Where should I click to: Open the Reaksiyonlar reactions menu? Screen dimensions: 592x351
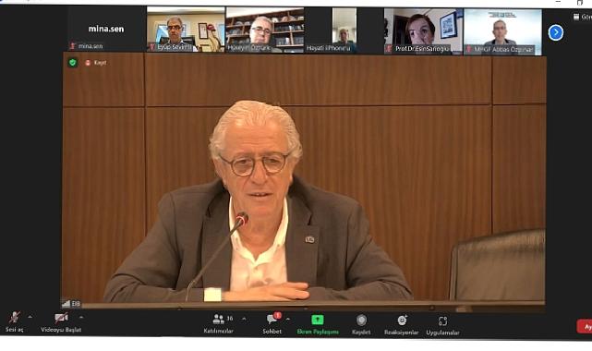(x=402, y=325)
